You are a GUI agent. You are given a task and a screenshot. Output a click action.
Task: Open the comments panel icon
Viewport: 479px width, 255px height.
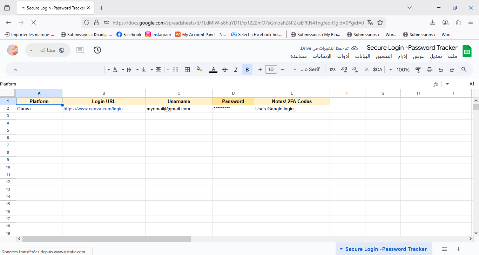coord(80,50)
